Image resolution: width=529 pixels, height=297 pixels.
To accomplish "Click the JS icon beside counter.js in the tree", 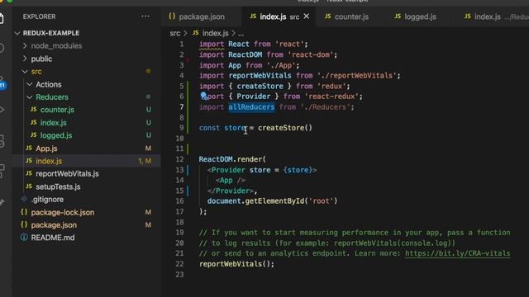I will (x=33, y=110).
